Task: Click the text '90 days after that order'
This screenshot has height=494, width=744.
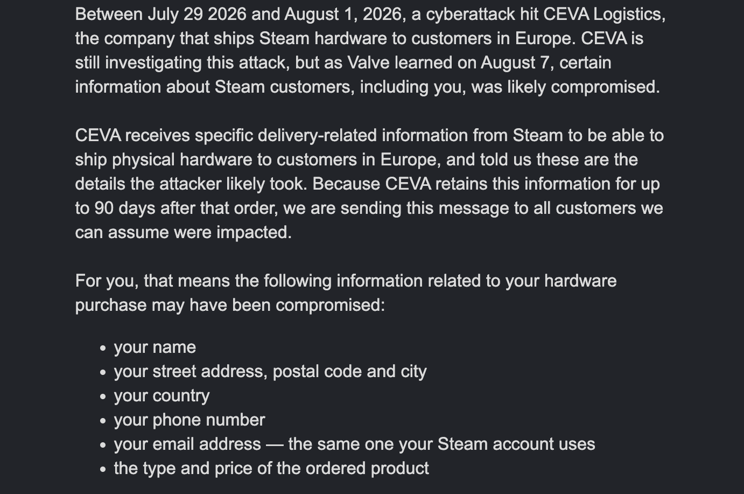Action: [x=186, y=208]
